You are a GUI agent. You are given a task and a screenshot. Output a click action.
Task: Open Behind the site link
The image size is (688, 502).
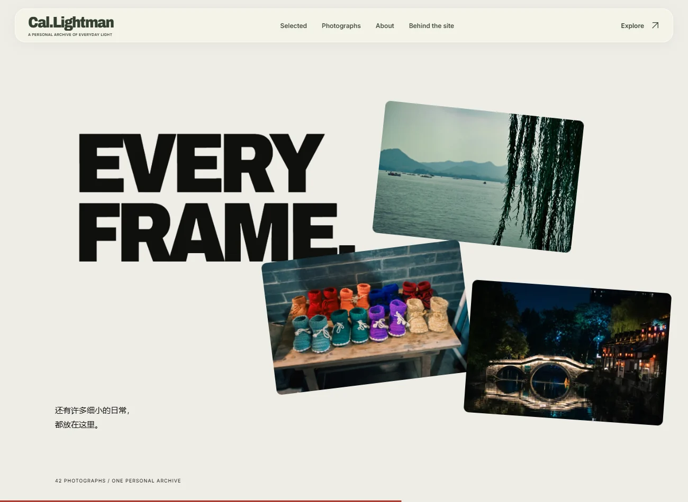(x=431, y=26)
